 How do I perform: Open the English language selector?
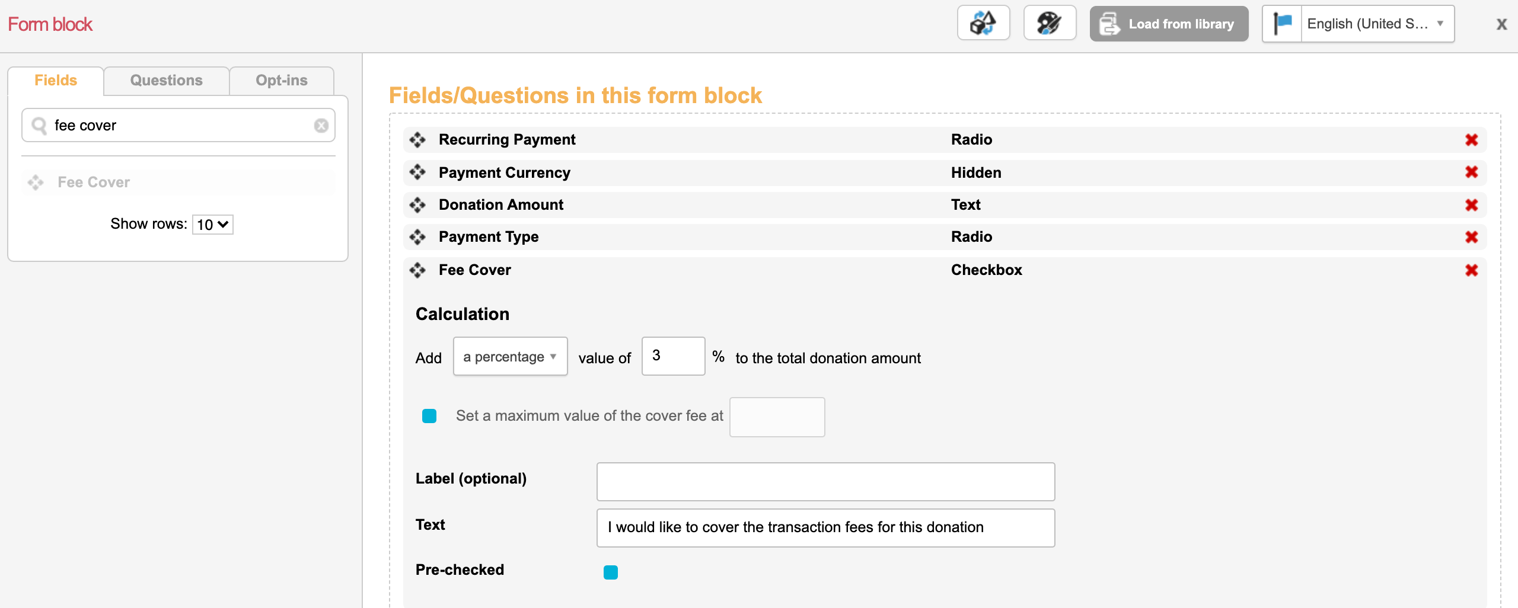1358,24
